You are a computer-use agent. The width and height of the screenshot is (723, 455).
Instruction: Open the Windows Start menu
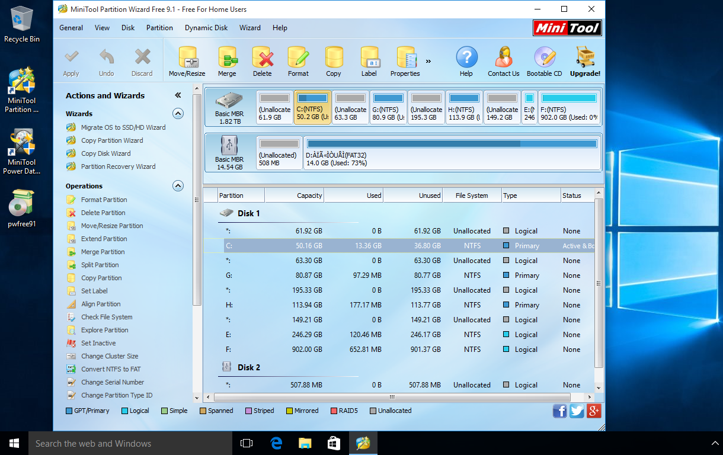14,443
